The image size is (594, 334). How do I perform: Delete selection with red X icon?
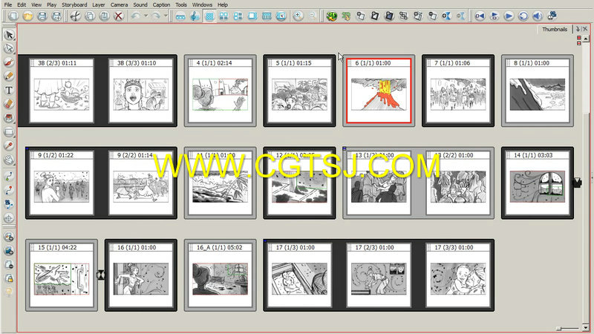tap(119, 16)
